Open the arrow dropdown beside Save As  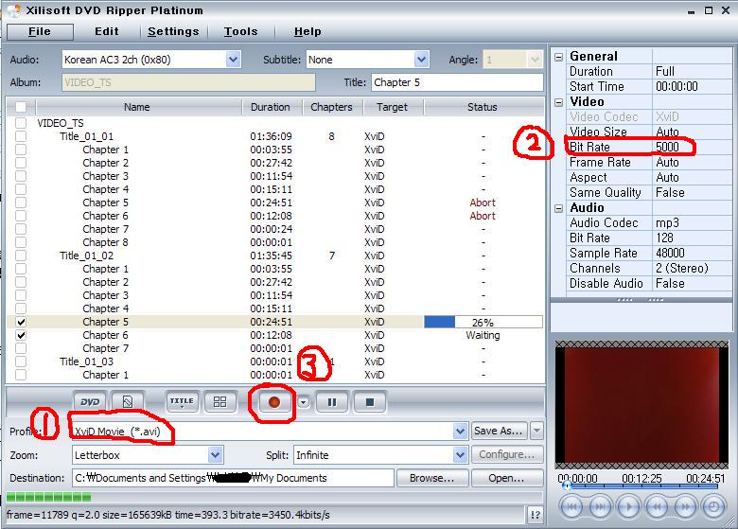click(x=536, y=431)
